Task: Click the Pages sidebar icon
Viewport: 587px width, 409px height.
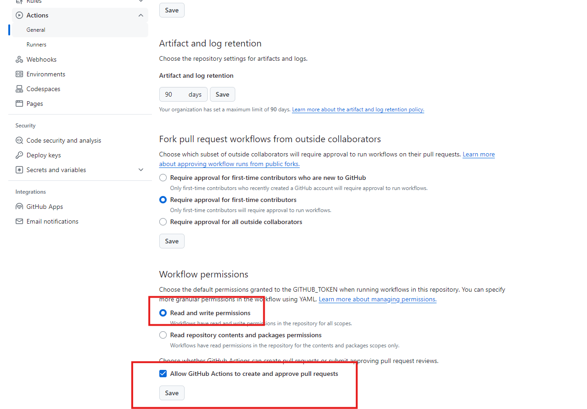Action: 19,103
